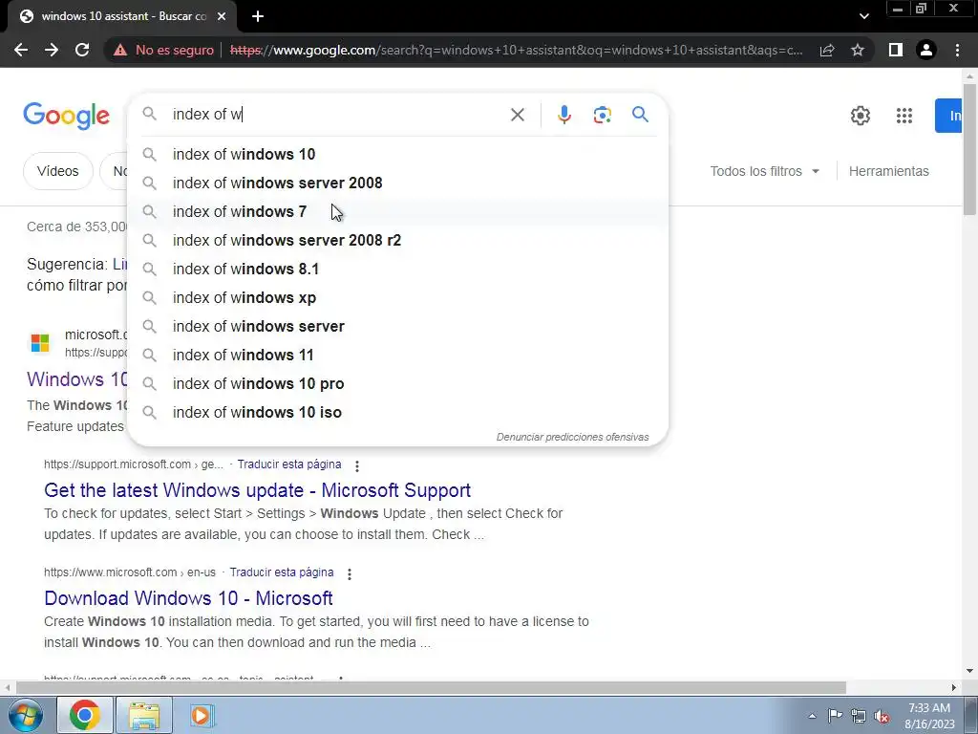Image resolution: width=978 pixels, height=734 pixels.
Task: Select suggestion 'index of windows 10'
Action: click(397, 154)
